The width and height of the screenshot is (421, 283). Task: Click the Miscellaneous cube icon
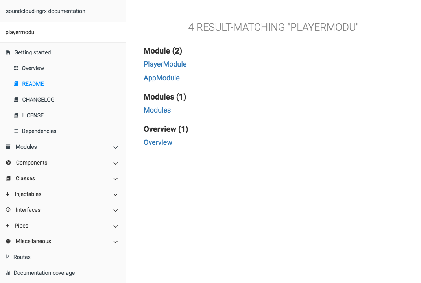[x=8, y=241]
